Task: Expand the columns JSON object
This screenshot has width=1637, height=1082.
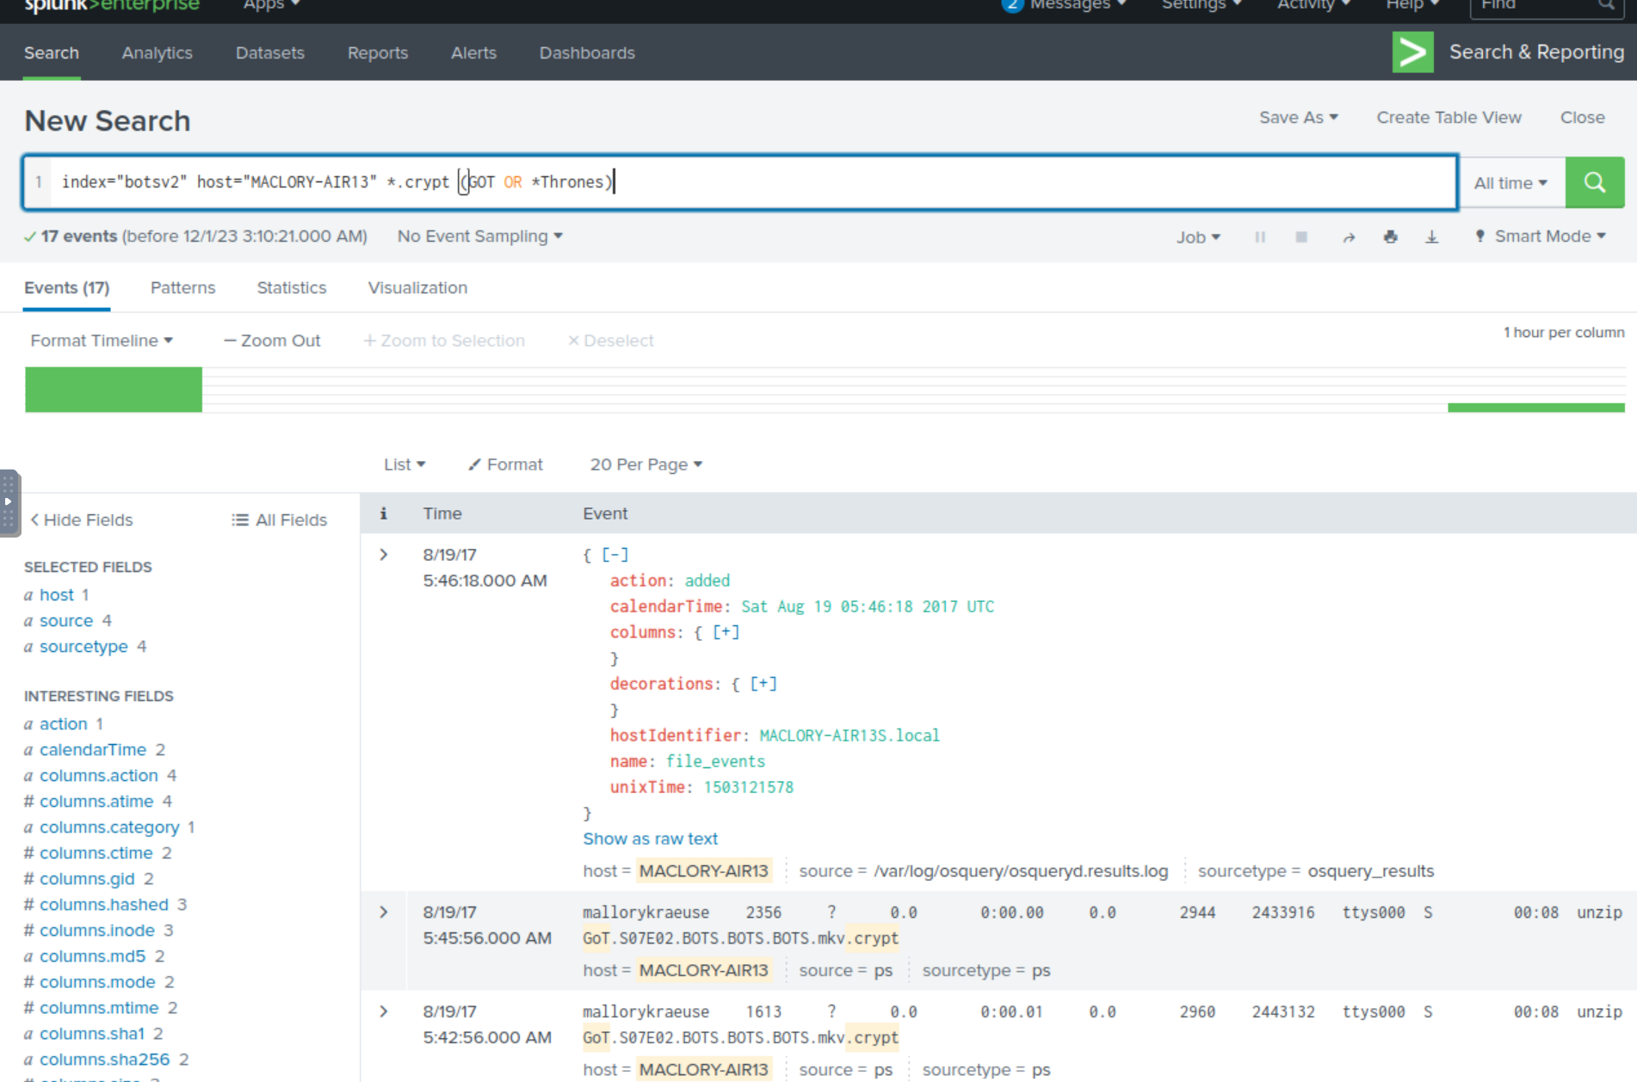Action: [726, 632]
